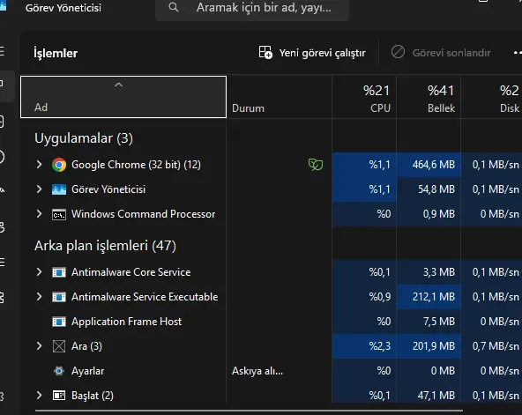522x415 pixels.
Task: Expand the Ara (3) process group
Action: tap(39, 346)
